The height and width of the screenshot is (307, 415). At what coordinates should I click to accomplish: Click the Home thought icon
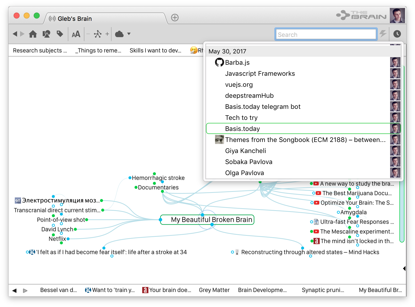33,34
